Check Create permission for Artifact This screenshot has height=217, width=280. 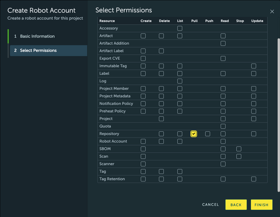143,36
